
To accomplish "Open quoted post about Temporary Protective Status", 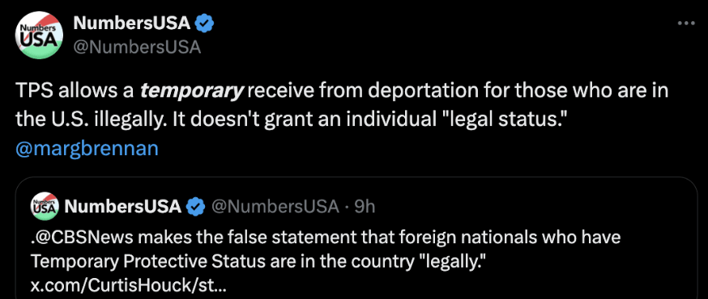I will pyautogui.click(x=356, y=238).
